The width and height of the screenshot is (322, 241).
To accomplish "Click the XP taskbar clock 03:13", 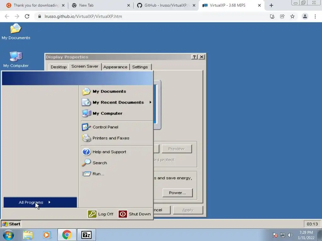I will (x=312, y=224).
